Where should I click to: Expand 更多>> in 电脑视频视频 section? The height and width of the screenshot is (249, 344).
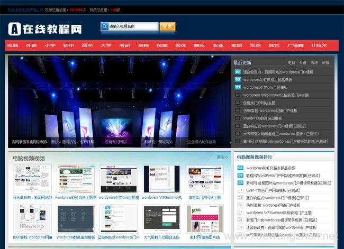(222, 158)
